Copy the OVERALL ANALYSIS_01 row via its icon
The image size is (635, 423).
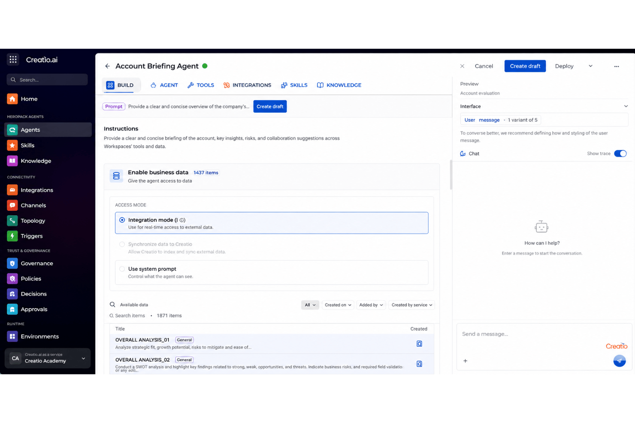(x=419, y=344)
